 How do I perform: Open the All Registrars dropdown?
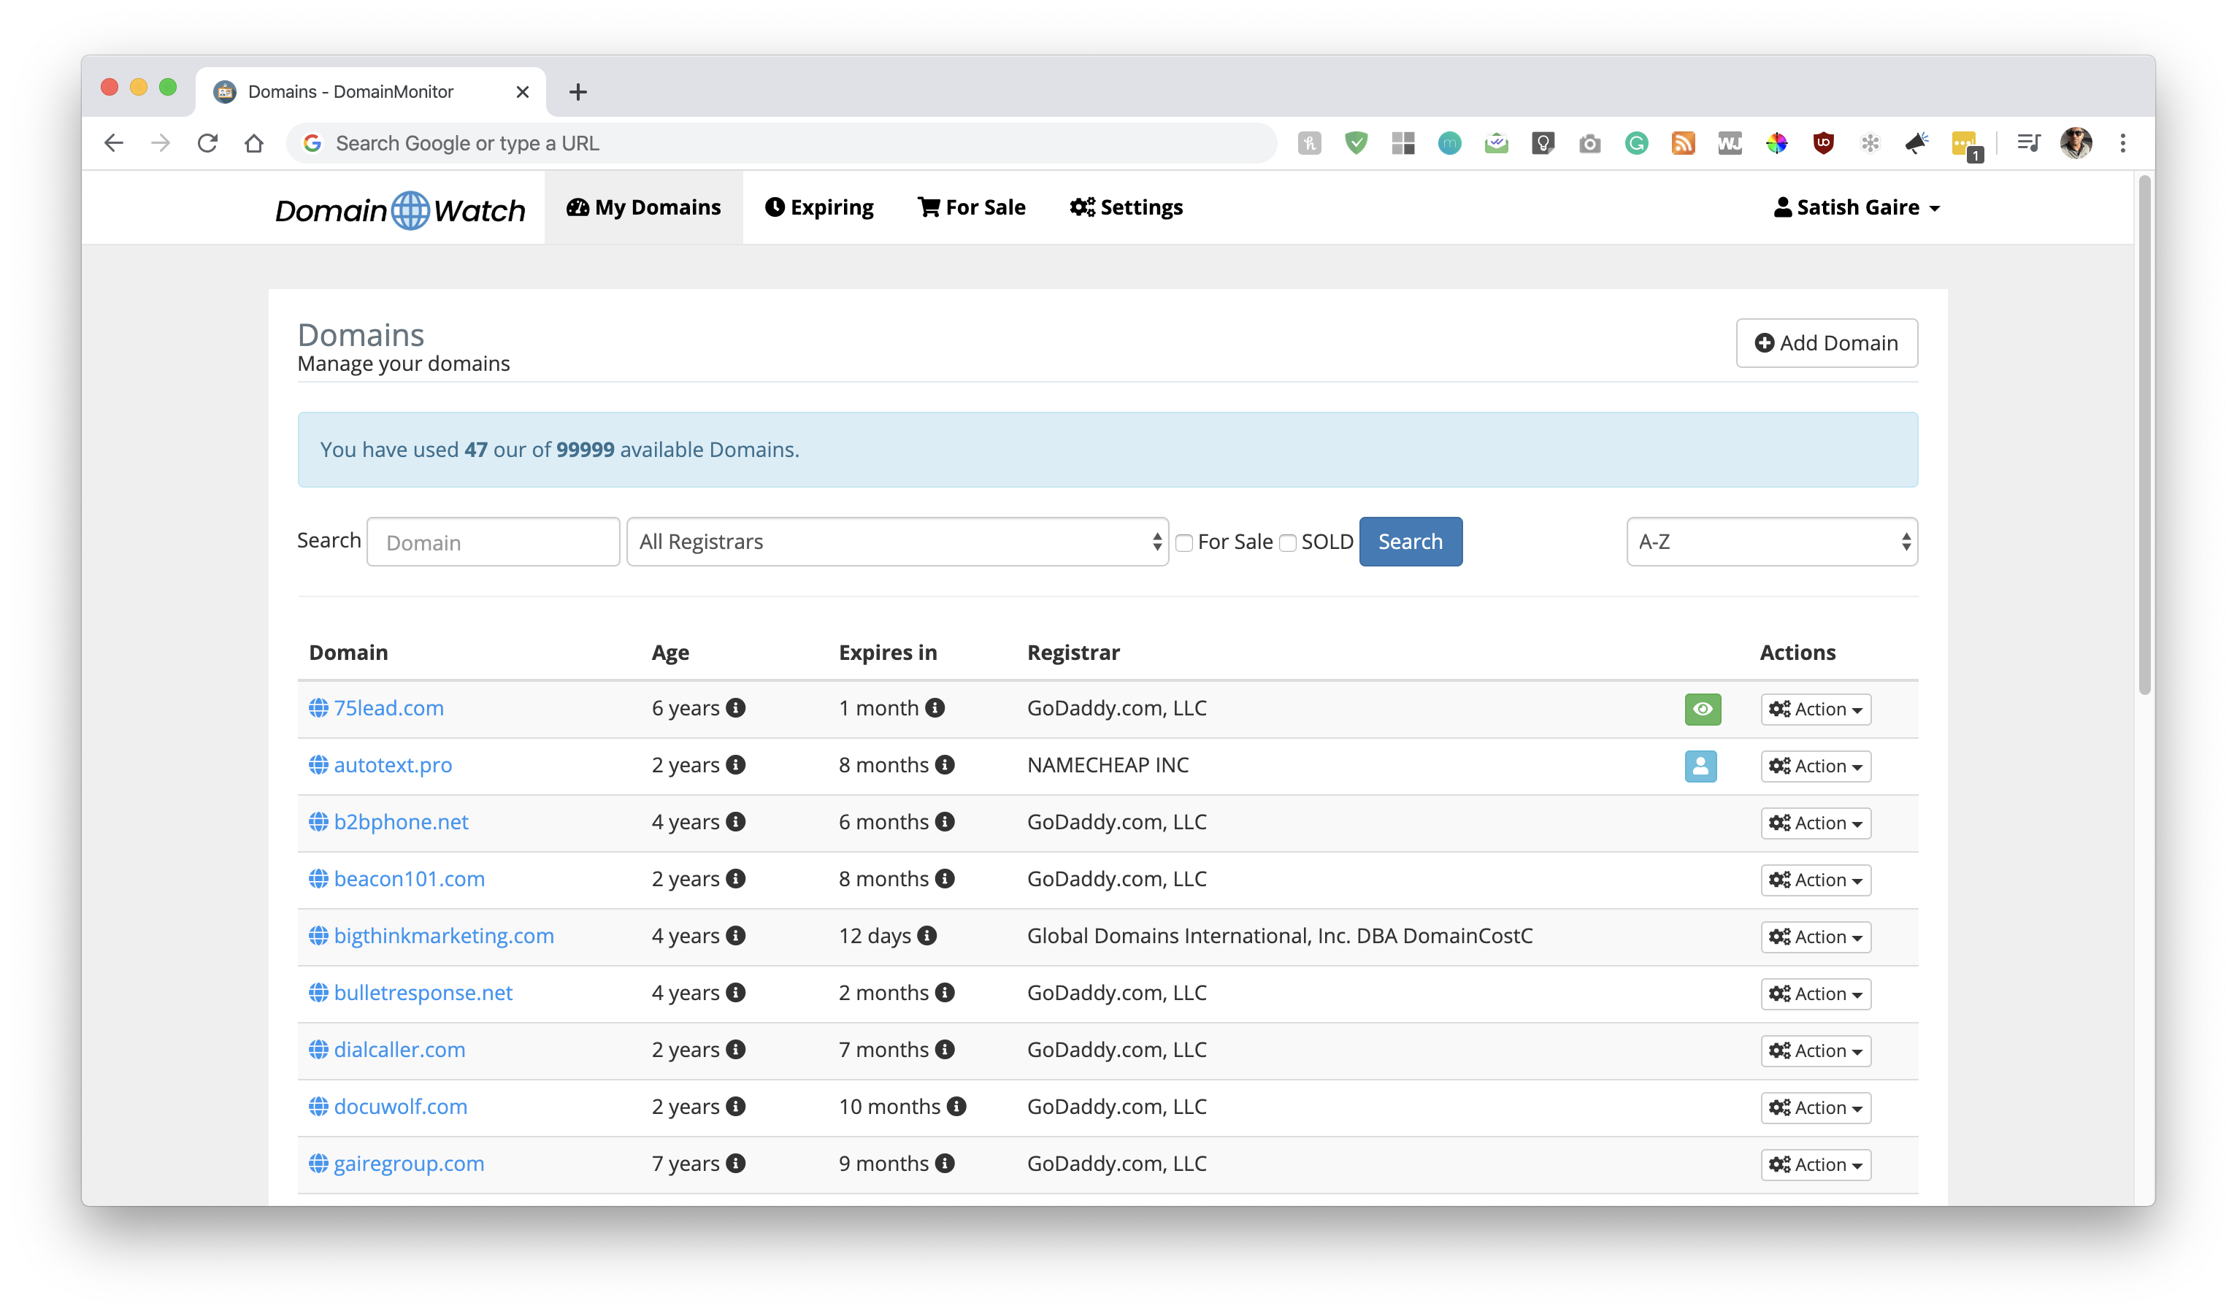click(x=897, y=542)
